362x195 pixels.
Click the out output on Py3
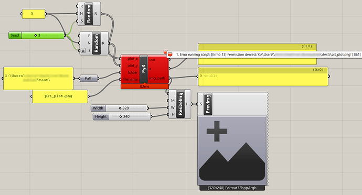152,60
